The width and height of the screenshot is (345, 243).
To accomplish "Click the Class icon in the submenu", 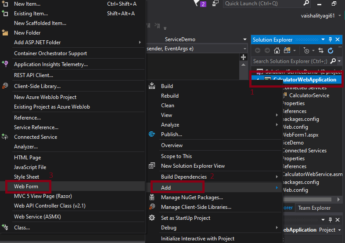I will tap(5, 227).
